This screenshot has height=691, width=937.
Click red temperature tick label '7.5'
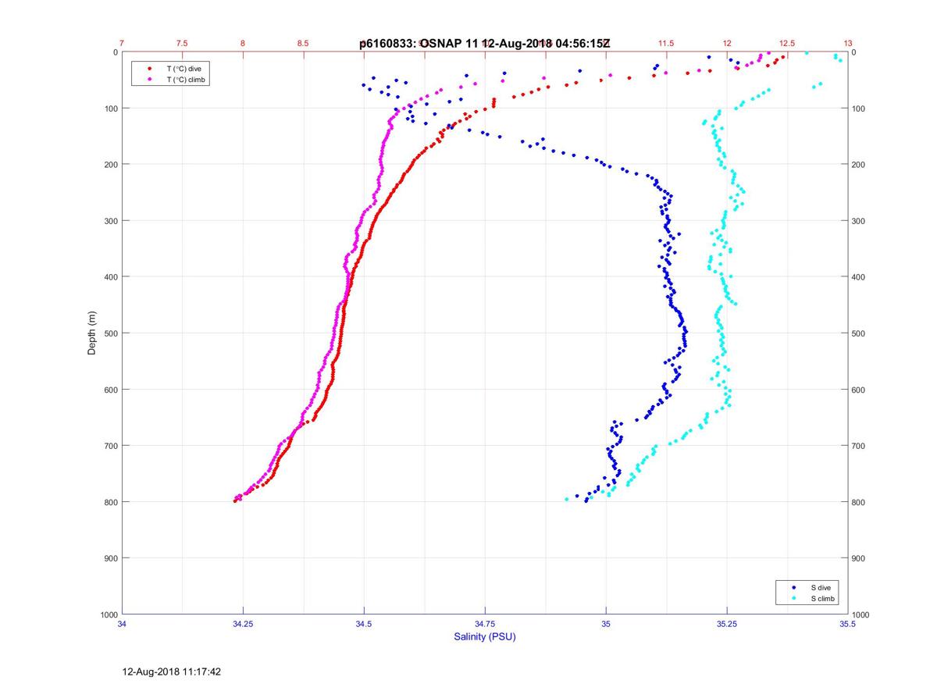[x=183, y=43]
